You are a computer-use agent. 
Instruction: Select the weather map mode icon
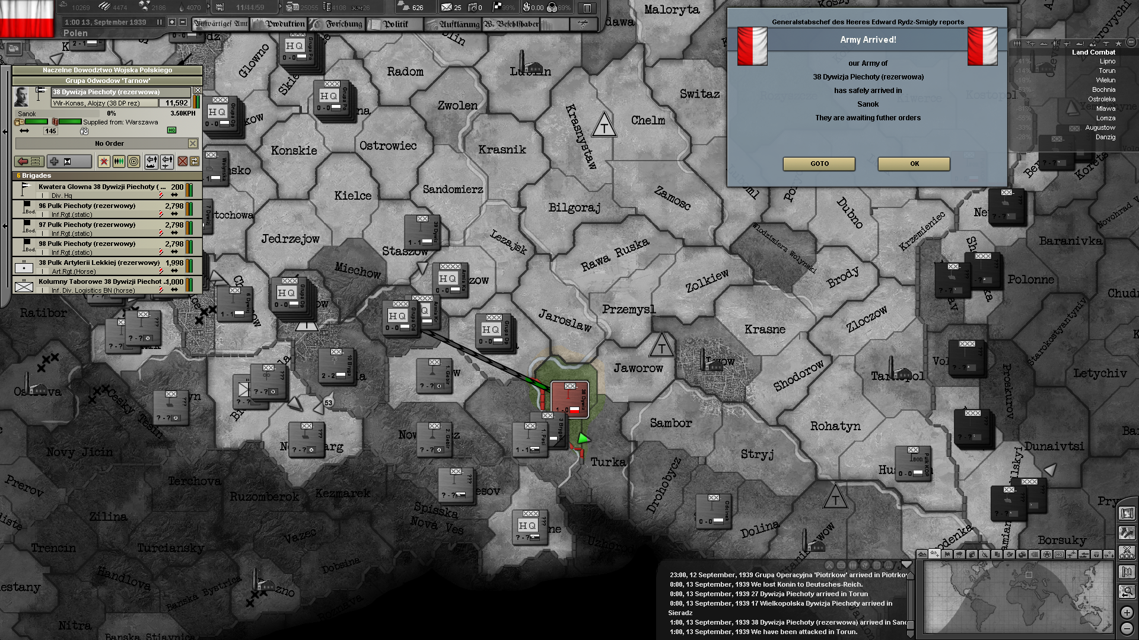pyautogui.click(x=959, y=555)
